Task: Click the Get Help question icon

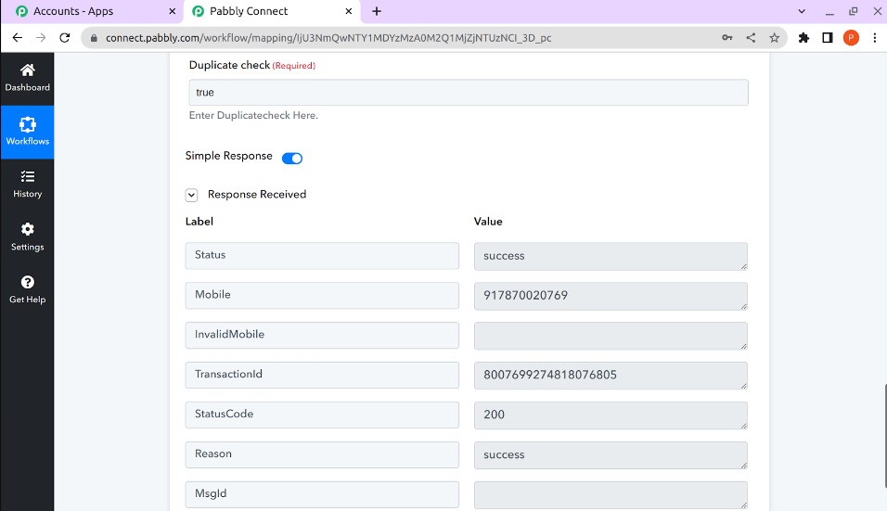Action: (27, 283)
